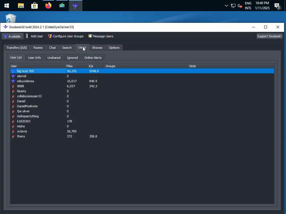286x214 pixels.
Task: Click the offline icon beside thany
Action: 13,136
